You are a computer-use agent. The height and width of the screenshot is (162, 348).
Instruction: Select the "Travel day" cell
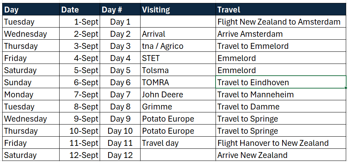coord(178,143)
